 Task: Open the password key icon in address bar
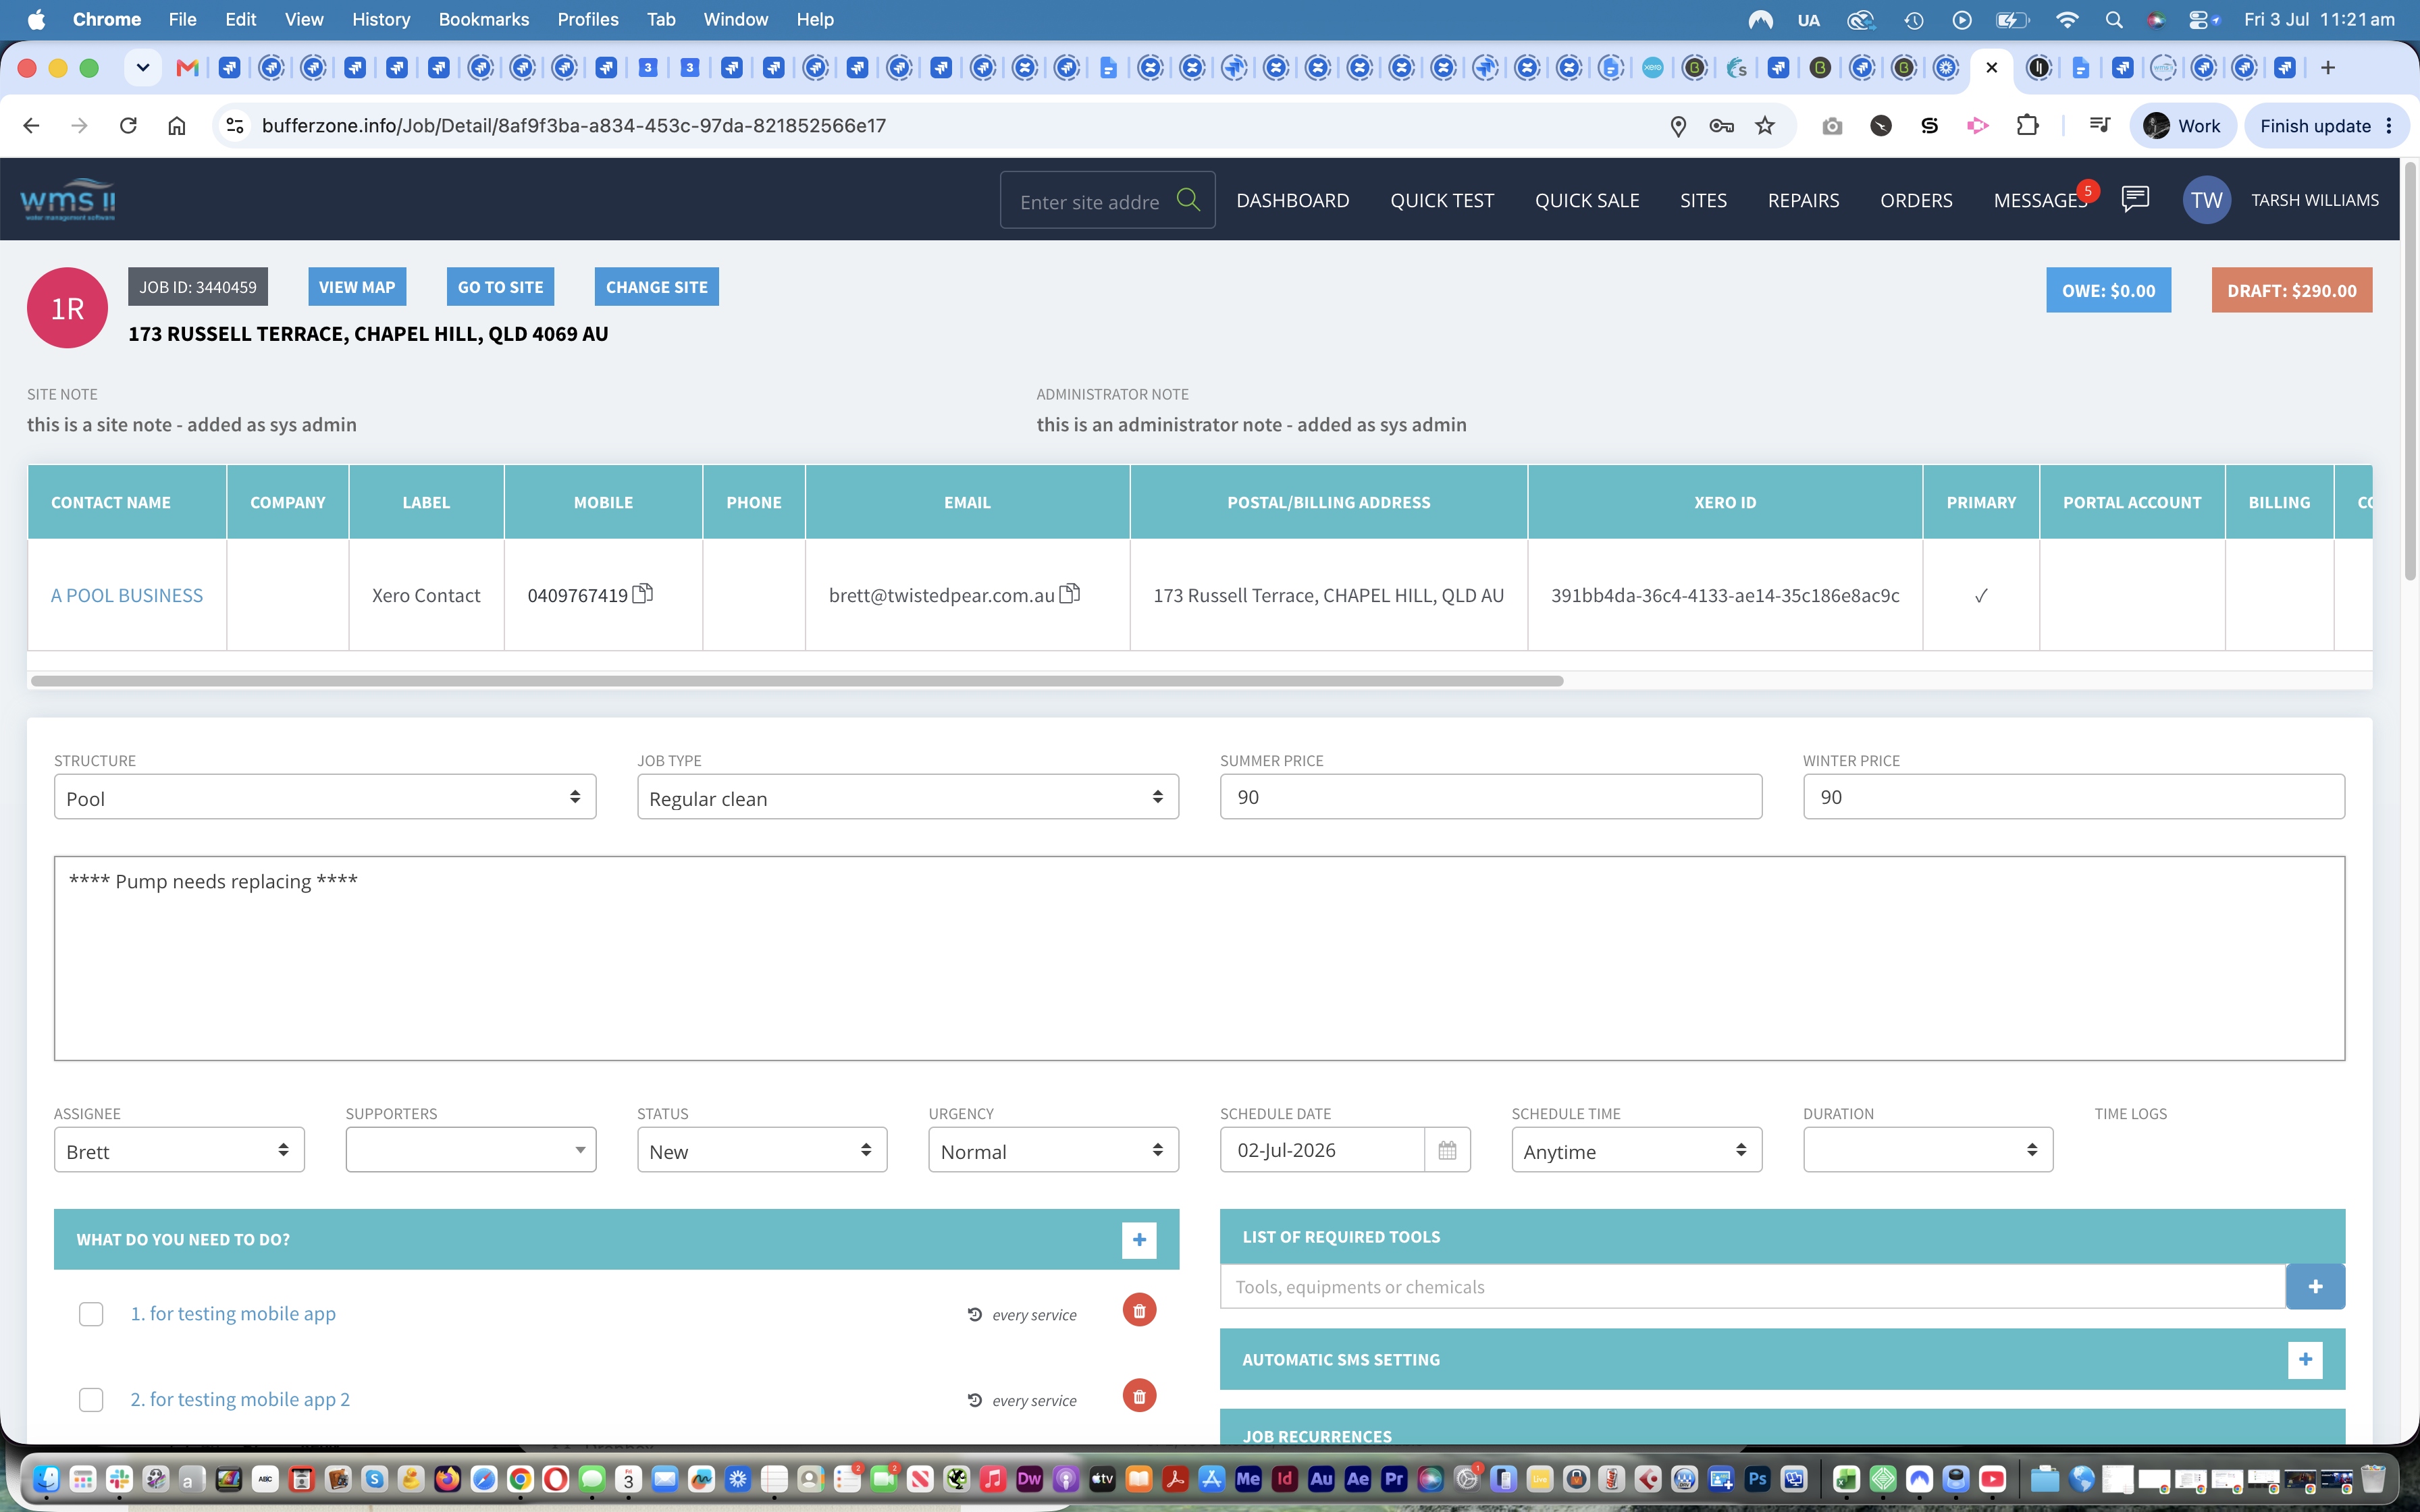click(1721, 125)
